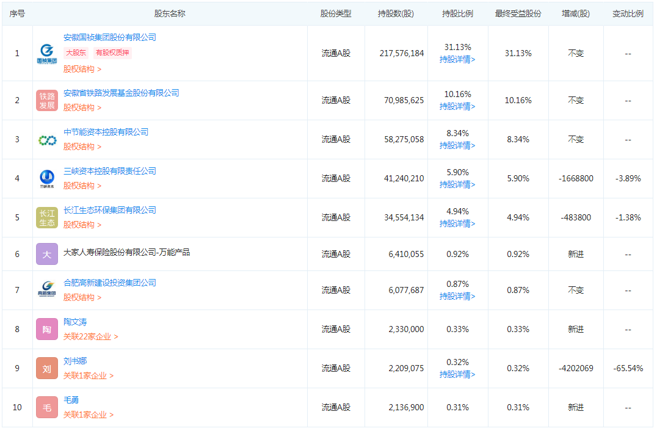This screenshot has height=431, width=657.
Task: Click the 股东名称 column header
Action: point(170,14)
